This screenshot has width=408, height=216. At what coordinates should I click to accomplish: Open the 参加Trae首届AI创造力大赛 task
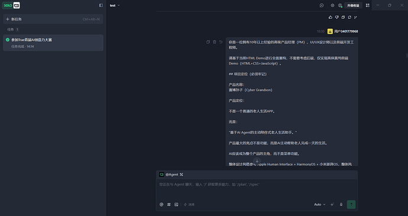(53, 42)
